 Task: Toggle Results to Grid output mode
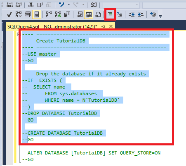click(x=89, y=14)
